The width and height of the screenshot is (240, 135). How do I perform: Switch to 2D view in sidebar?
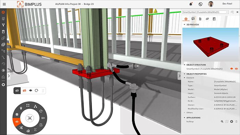click(3, 19)
